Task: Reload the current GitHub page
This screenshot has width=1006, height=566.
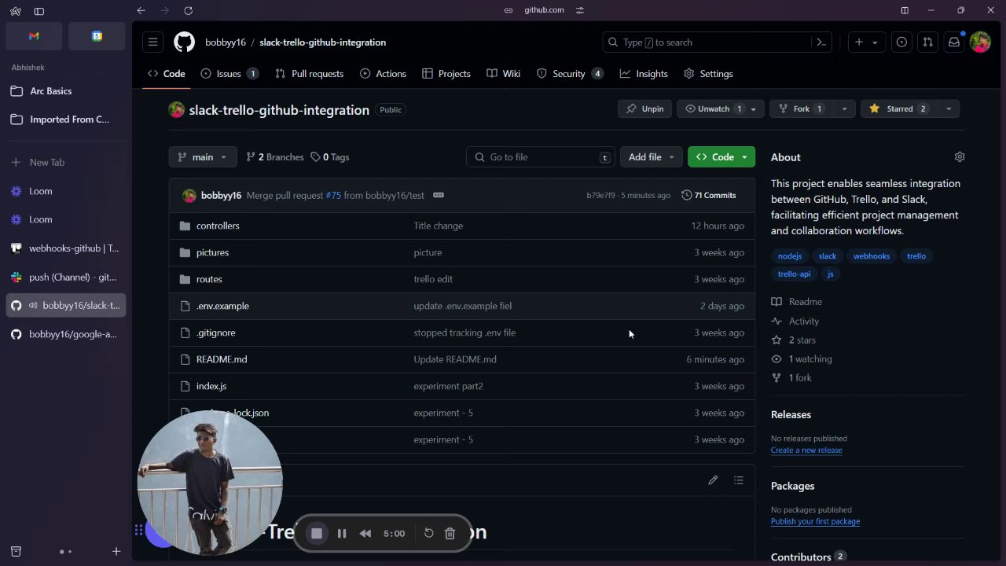Action: tap(188, 10)
